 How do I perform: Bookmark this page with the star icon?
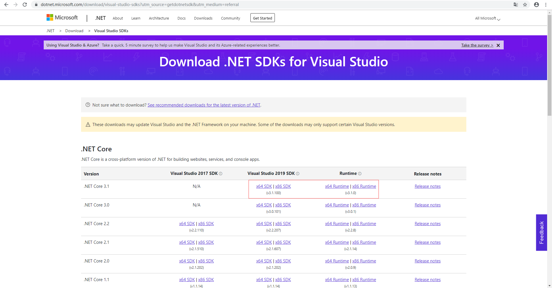[x=525, y=5]
